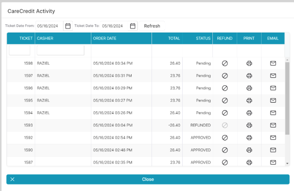Sort by the Status column header
This screenshot has width=294, height=191.
pyautogui.click(x=203, y=38)
